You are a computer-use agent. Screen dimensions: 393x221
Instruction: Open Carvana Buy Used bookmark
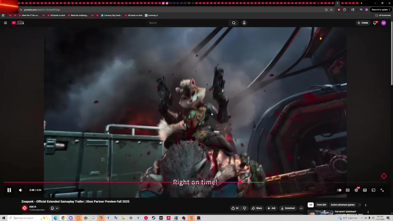coord(111,15)
